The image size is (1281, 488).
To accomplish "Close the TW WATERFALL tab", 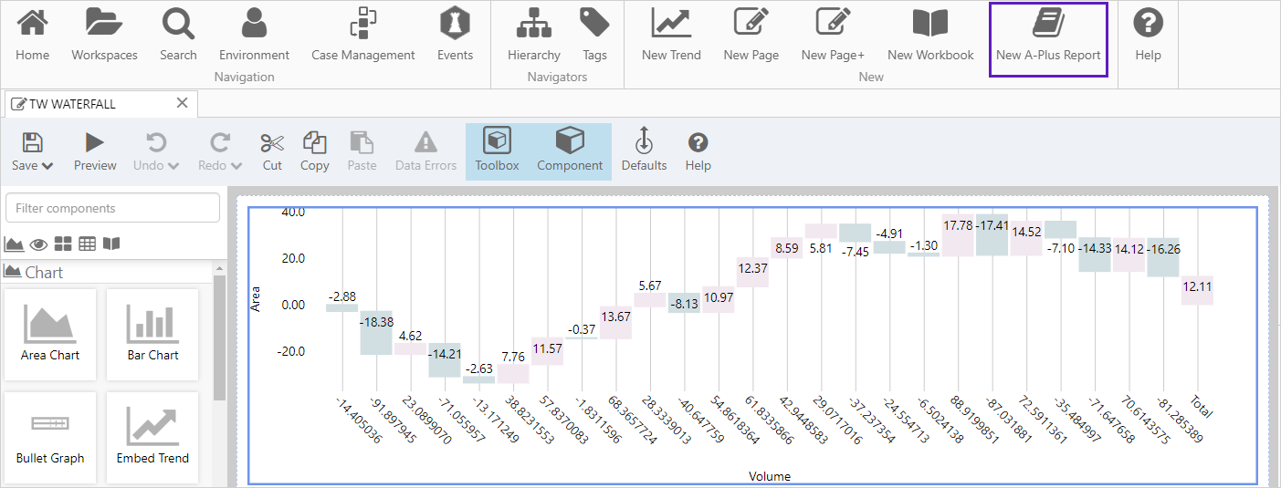I will pyautogui.click(x=182, y=103).
